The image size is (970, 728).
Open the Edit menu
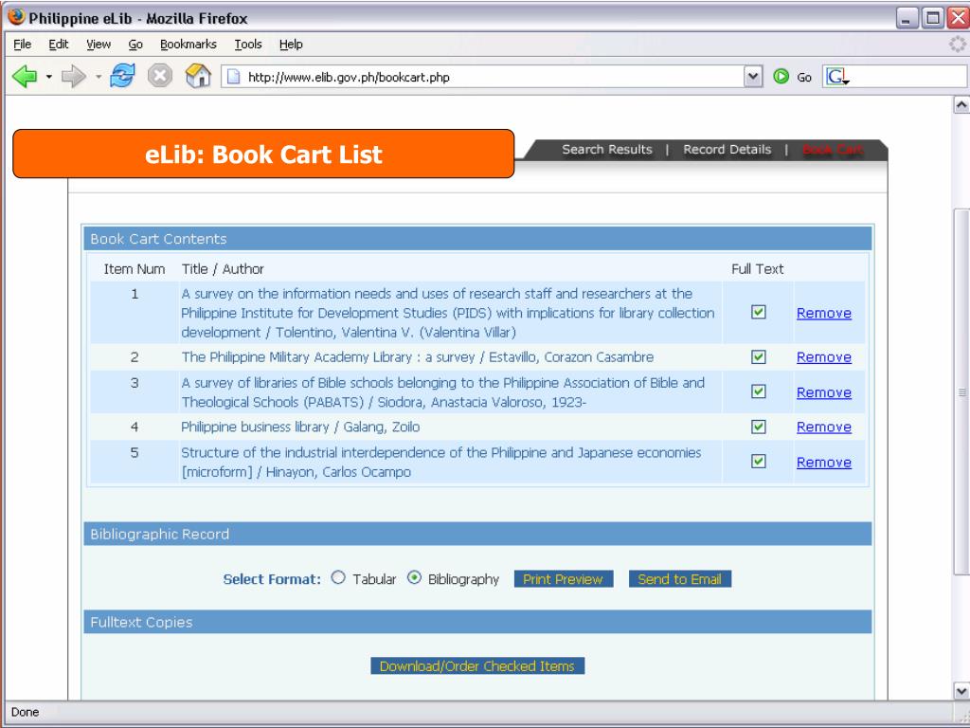59,44
